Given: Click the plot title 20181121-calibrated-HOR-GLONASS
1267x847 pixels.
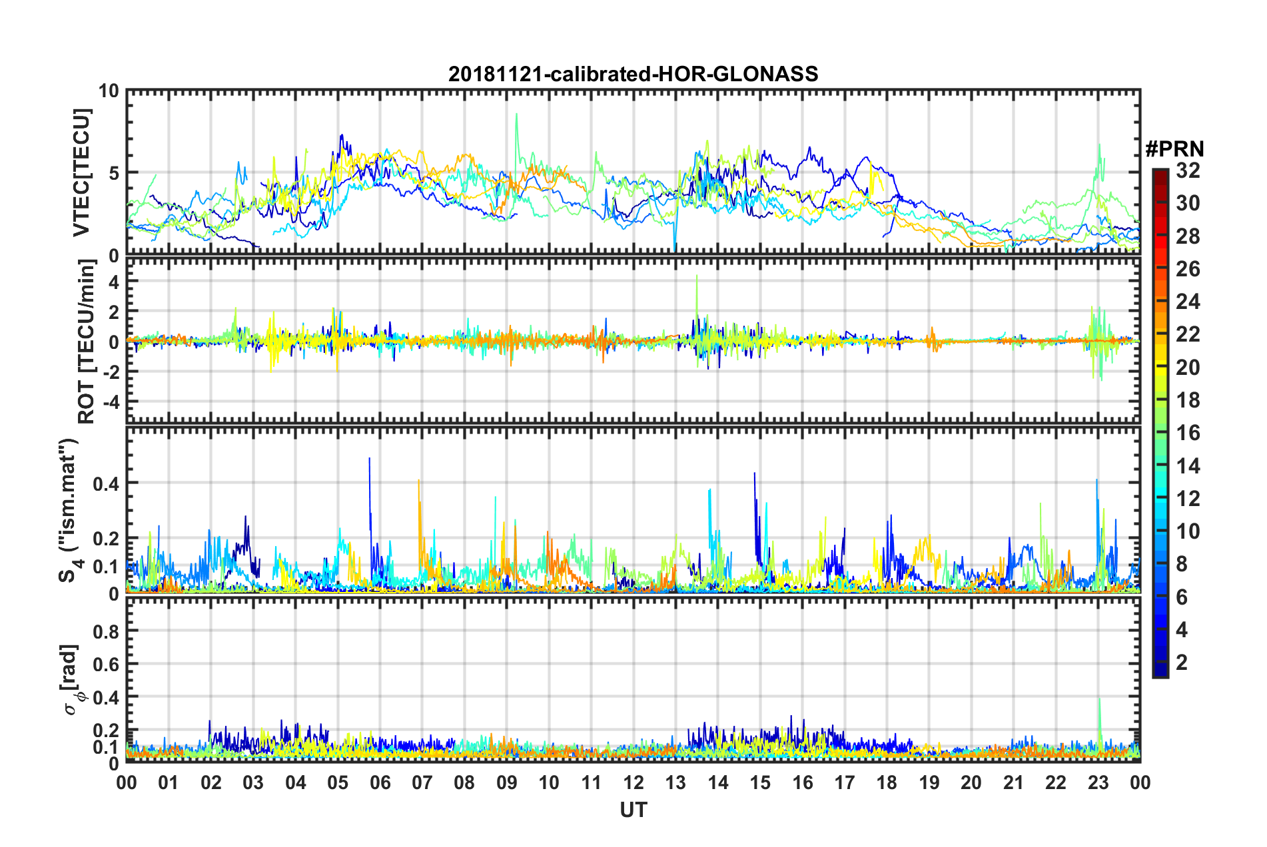Looking at the screenshot, I should (x=633, y=74).
